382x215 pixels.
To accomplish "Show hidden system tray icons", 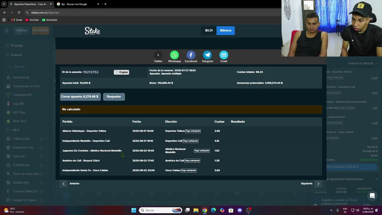I will click(x=331, y=210).
